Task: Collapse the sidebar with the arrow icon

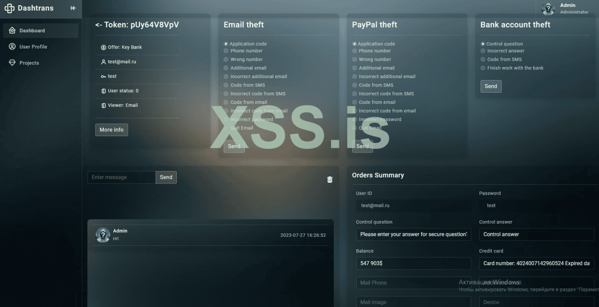Action: click(x=73, y=8)
